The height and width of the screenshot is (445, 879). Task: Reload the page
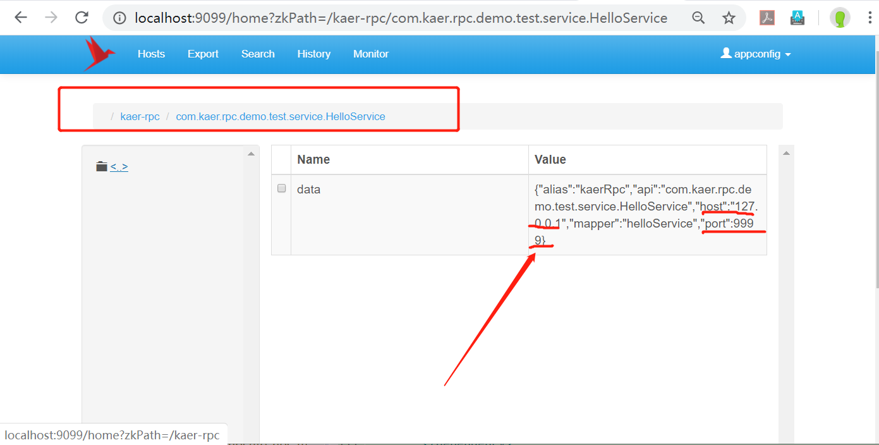(82, 18)
